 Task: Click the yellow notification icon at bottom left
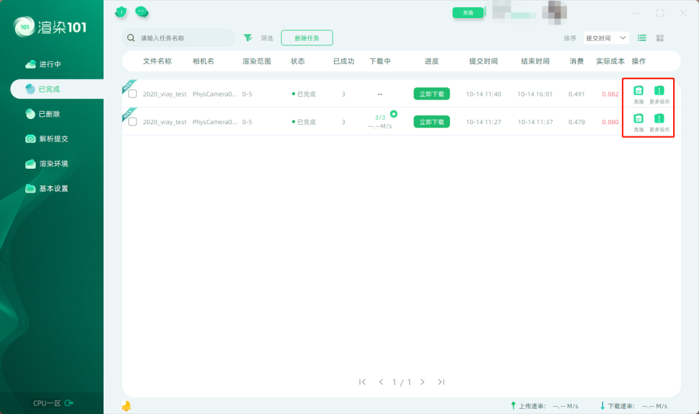(x=127, y=406)
